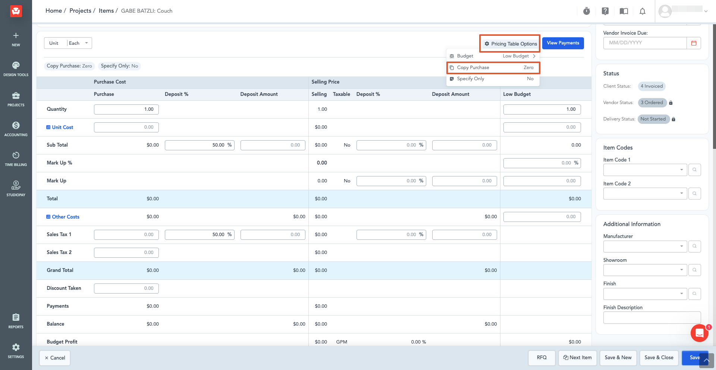Open the Manufacturer dropdown
Screen dimensions: 716x370
pos(645,246)
